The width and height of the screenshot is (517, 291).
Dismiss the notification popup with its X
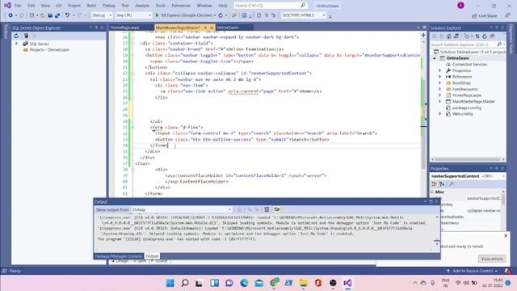coord(506,235)
